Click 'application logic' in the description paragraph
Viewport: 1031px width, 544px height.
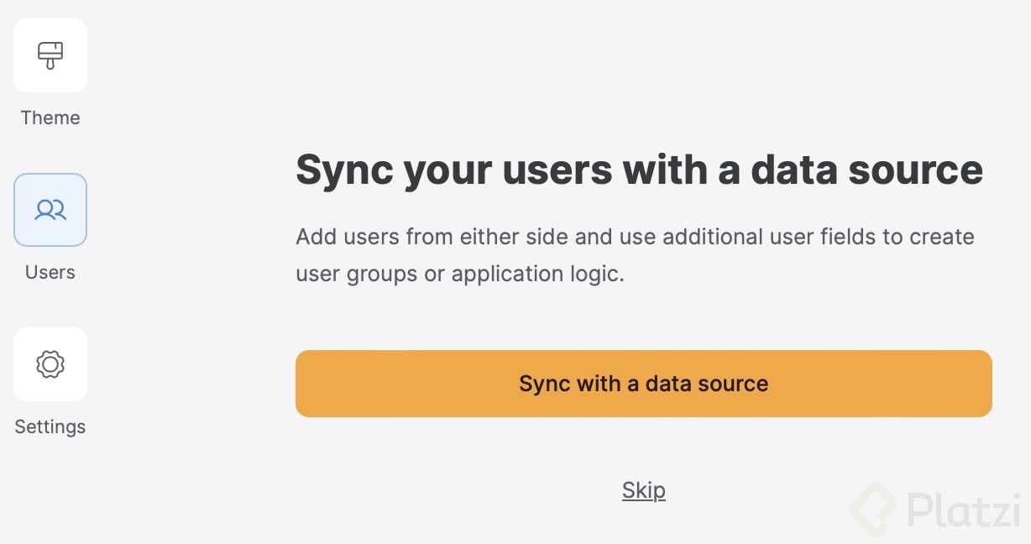pyautogui.click(x=537, y=275)
